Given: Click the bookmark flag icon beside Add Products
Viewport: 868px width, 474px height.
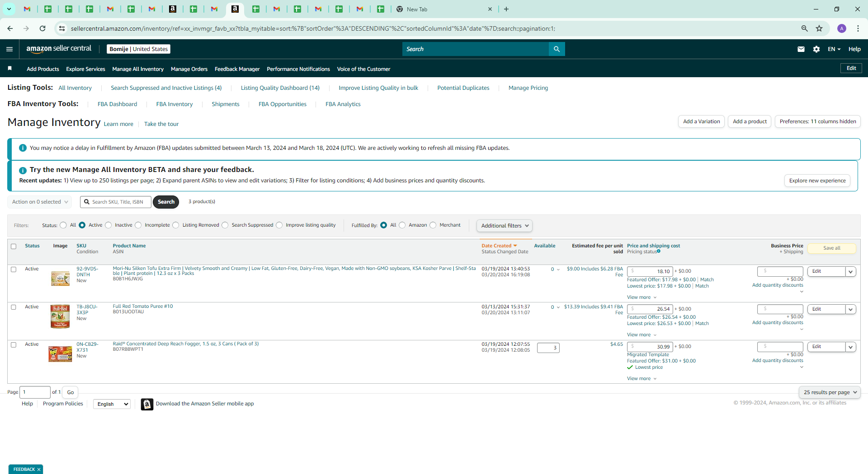Looking at the screenshot, I should point(10,69).
